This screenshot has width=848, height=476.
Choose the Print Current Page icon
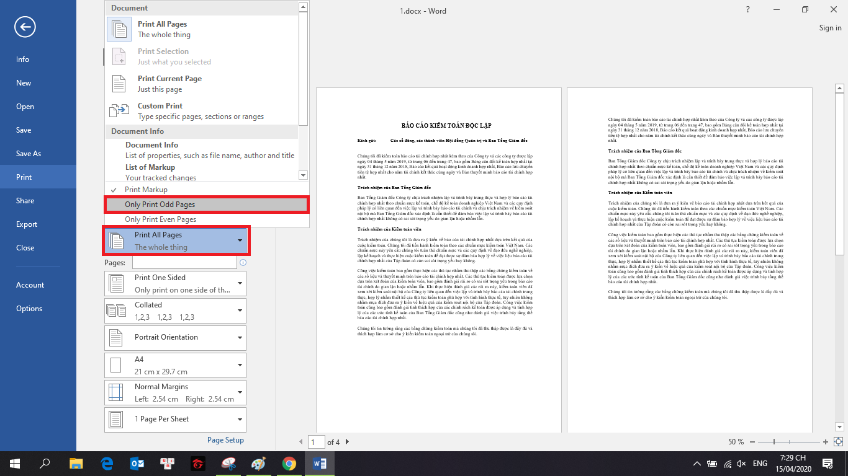pos(119,84)
